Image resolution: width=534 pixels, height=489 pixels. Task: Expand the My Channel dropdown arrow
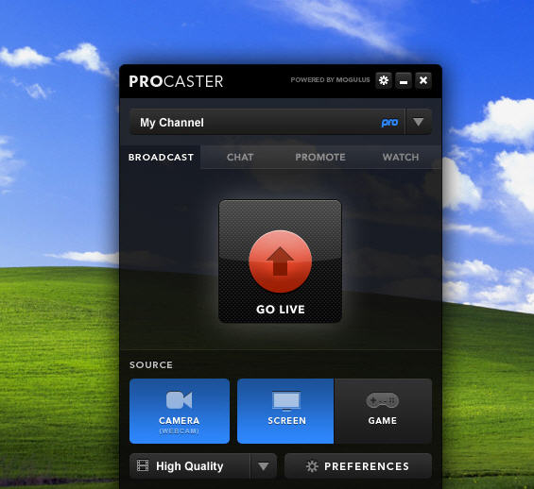pyautogui.click(x=418, y=122)
